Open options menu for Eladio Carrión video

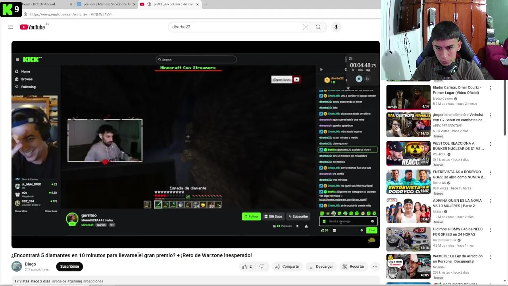point(491,88)
